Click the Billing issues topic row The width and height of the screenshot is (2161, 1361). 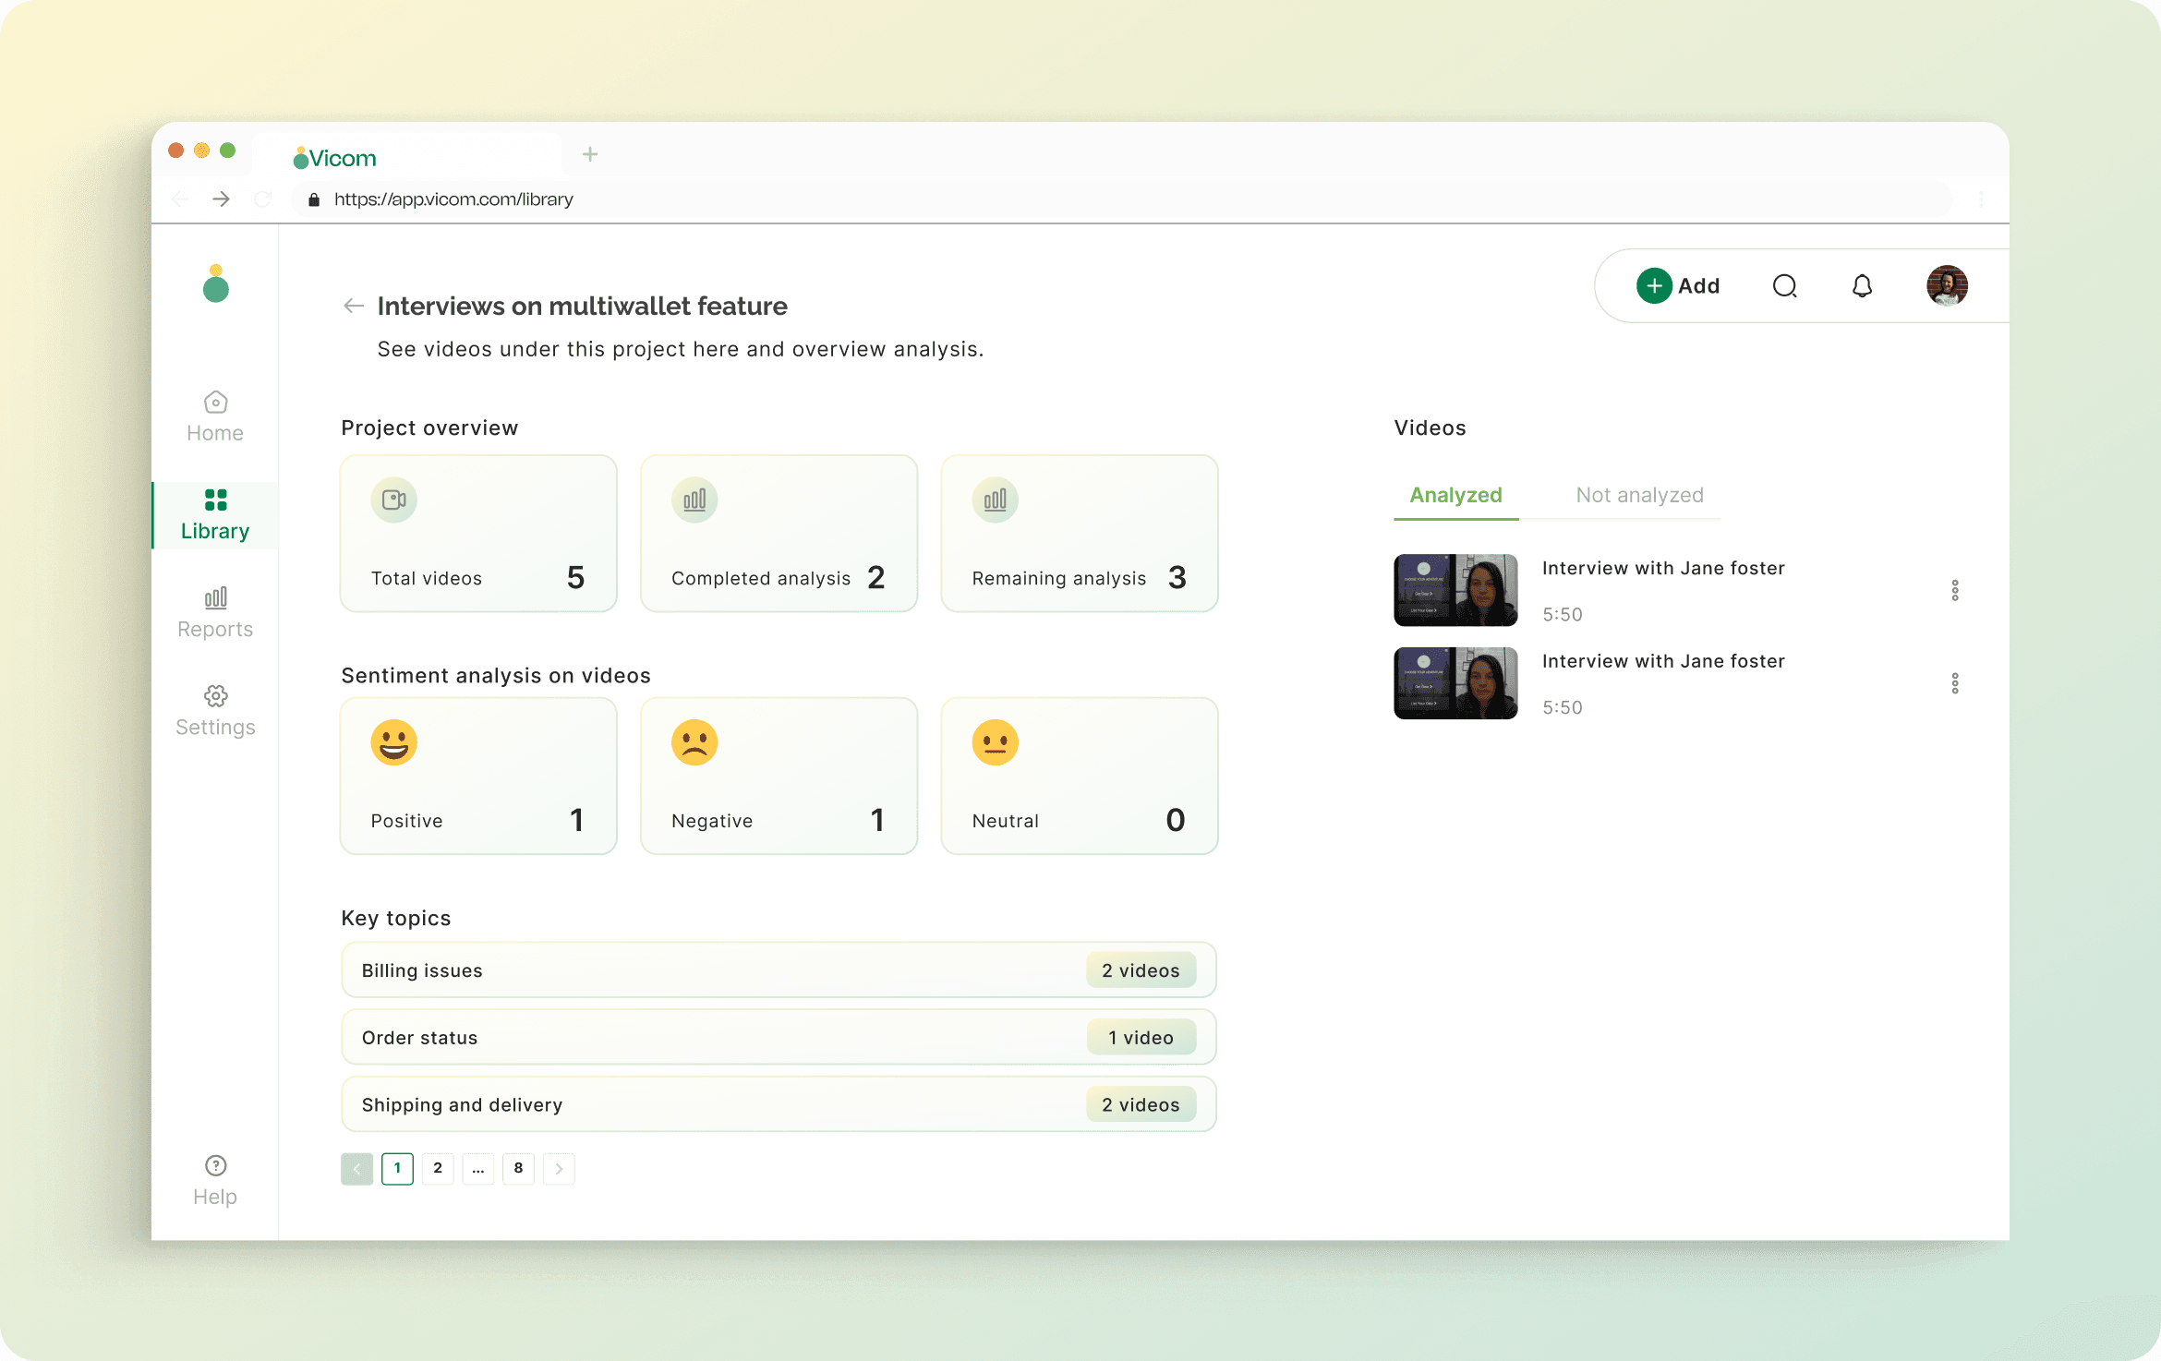778,970
